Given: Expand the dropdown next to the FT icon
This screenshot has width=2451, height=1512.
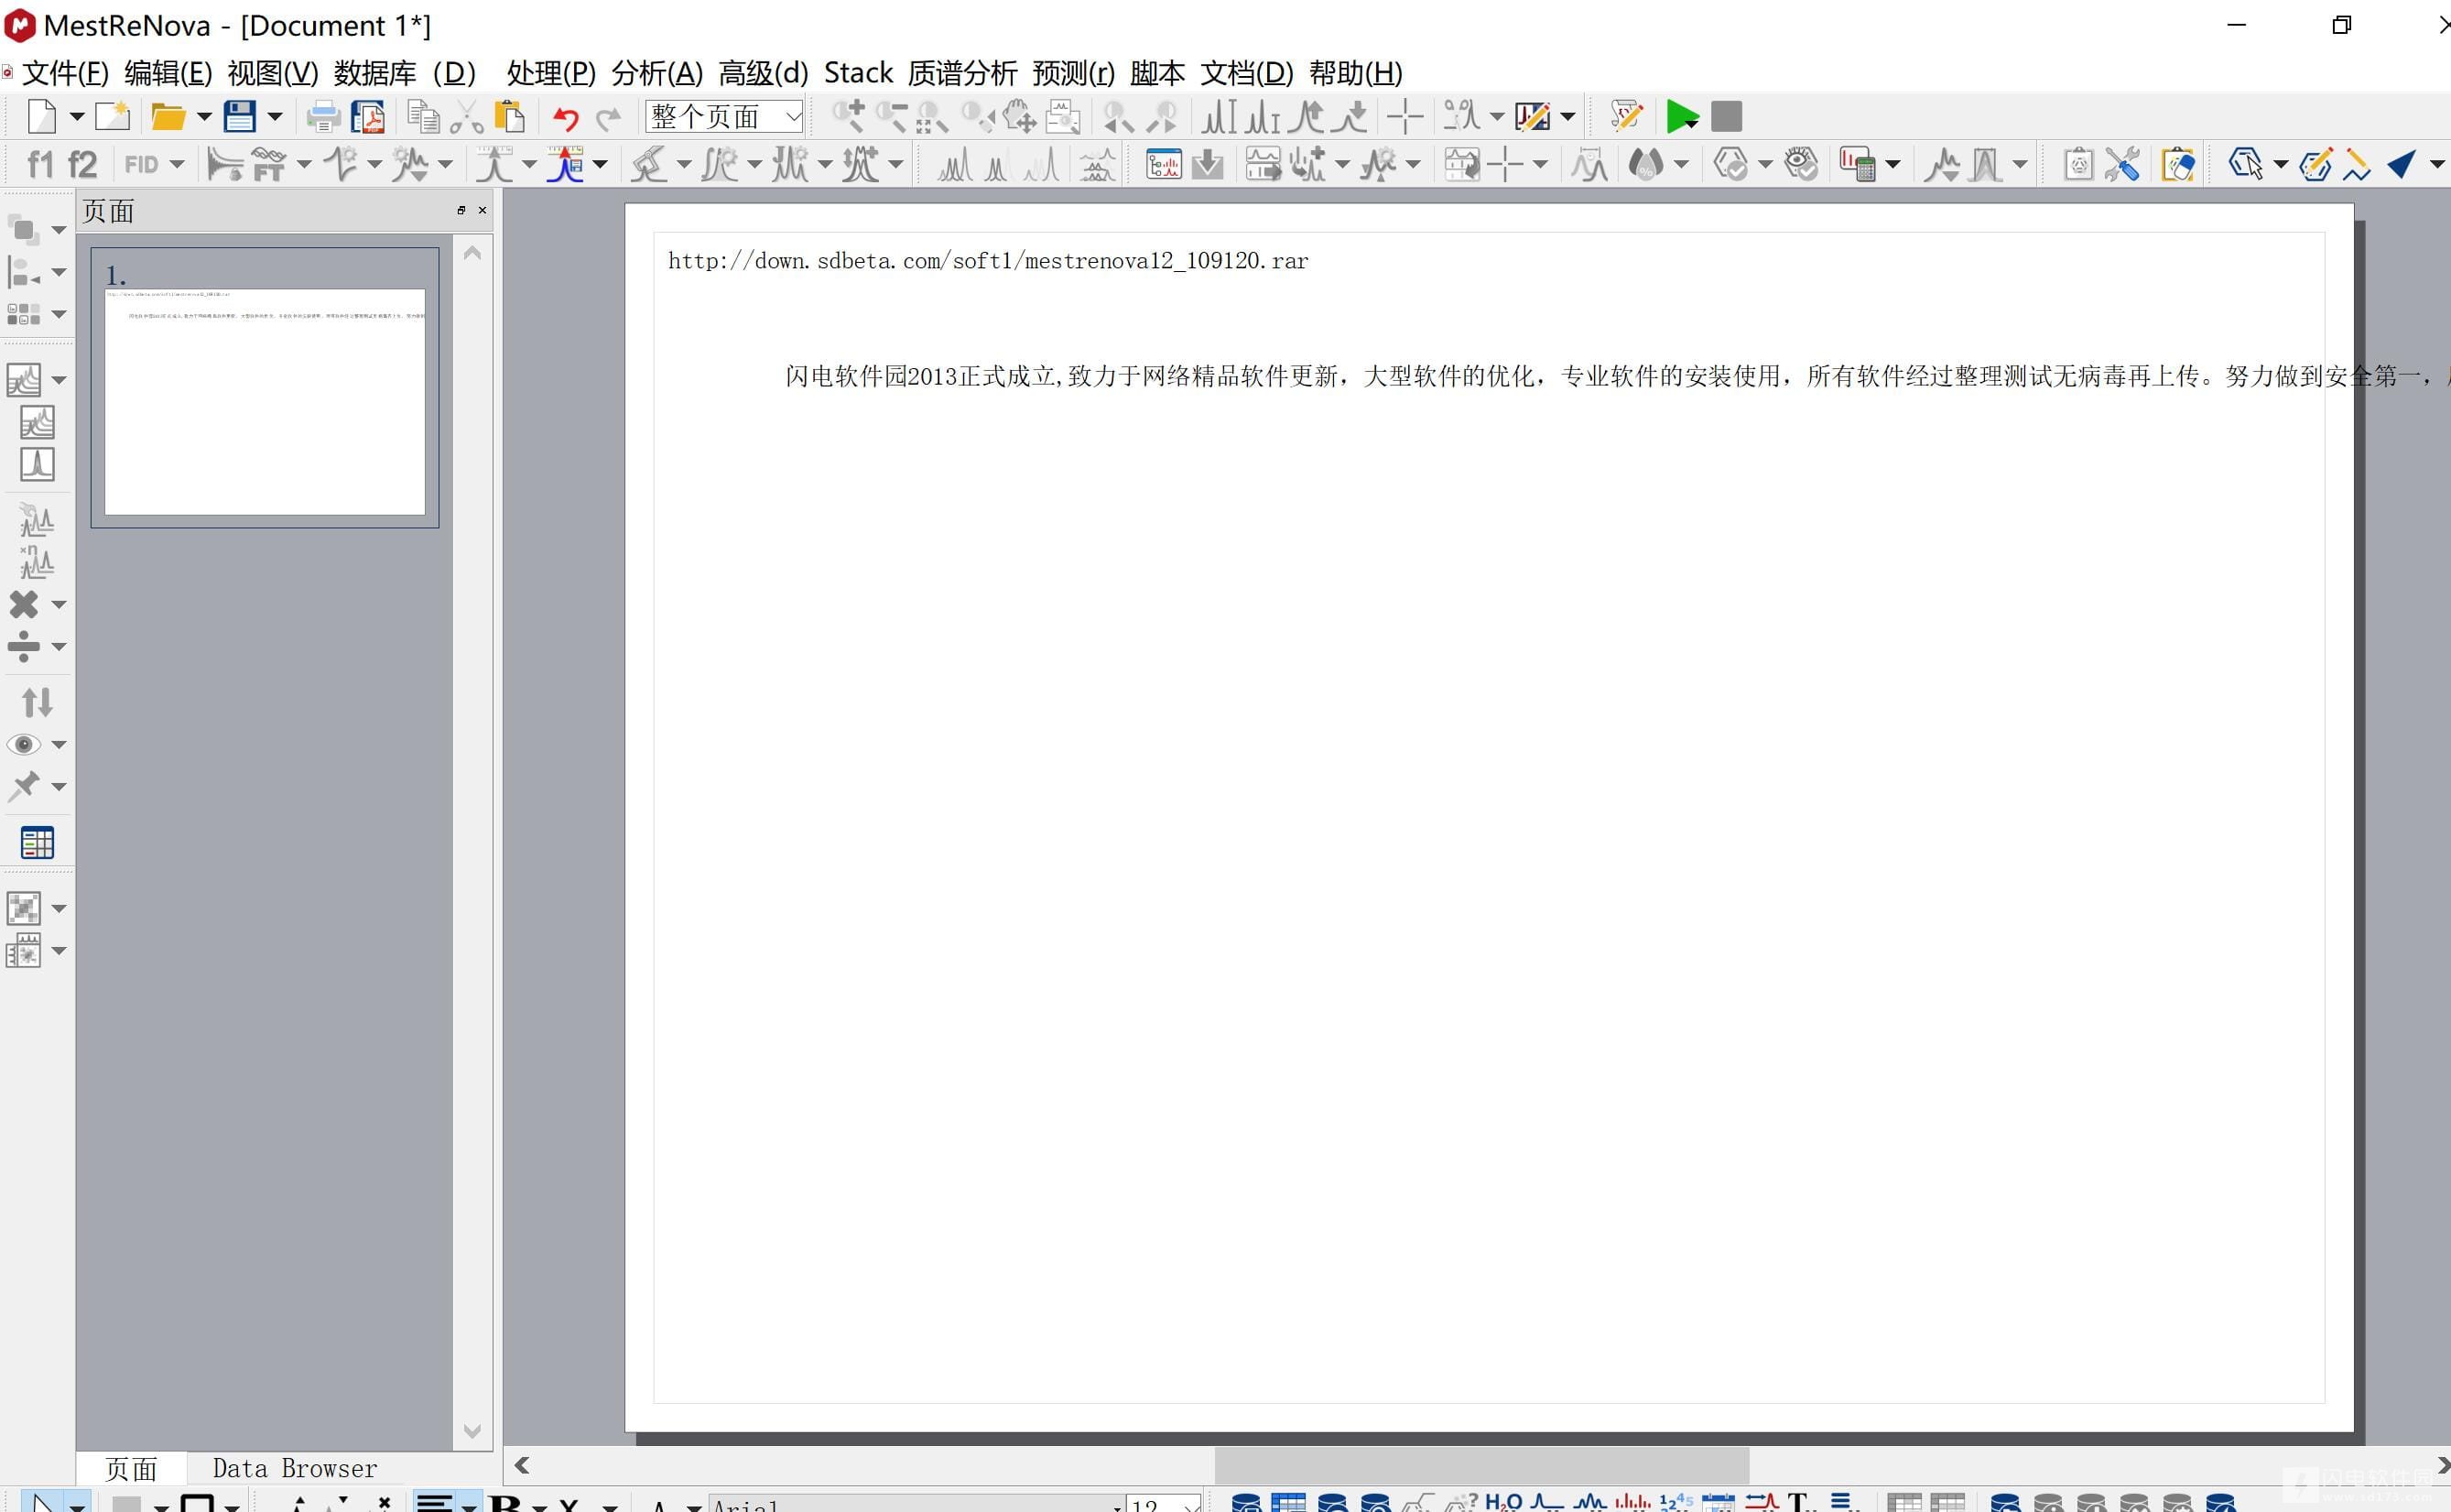Looking at the screenshot, I should tap(304, 164).
